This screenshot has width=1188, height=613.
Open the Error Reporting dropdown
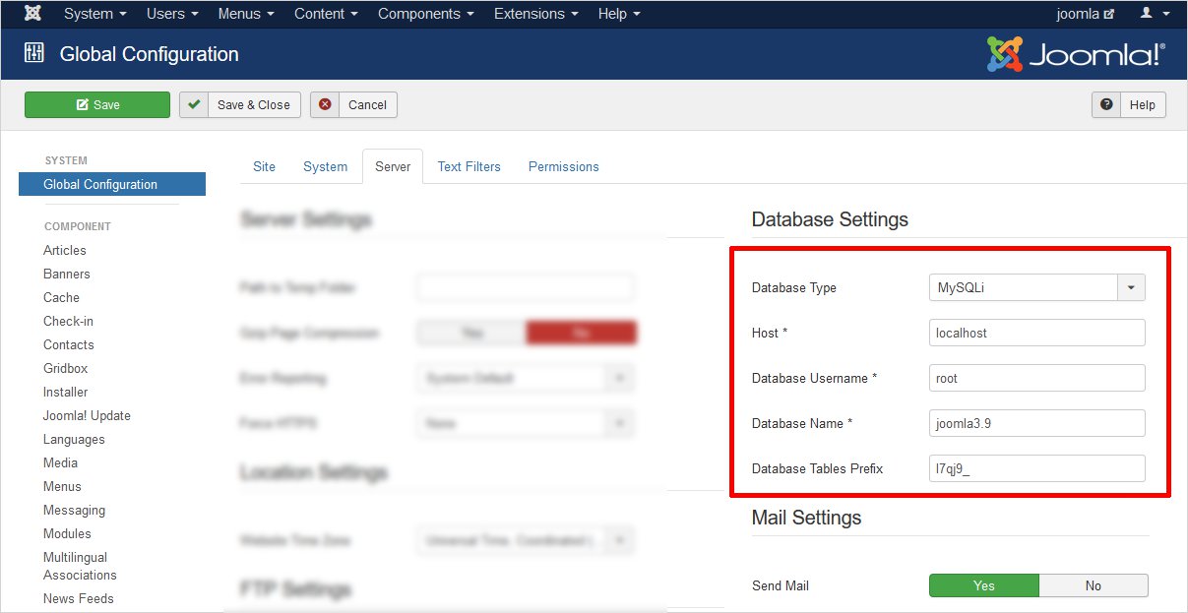click(524, 378)
